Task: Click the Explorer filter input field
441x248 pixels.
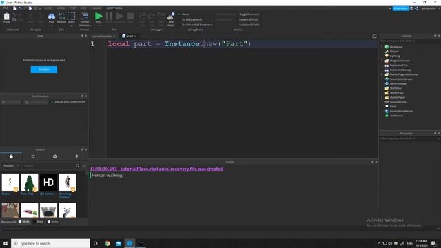Action: tap(409, 41)
